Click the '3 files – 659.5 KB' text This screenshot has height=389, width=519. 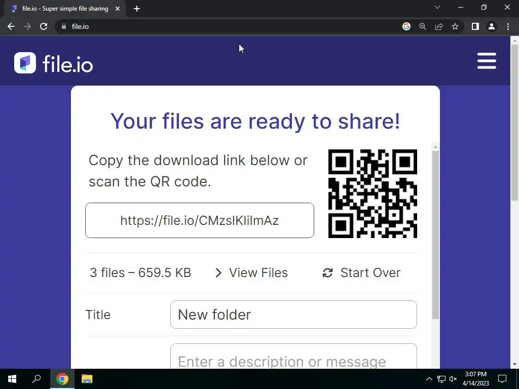[140, 273]
